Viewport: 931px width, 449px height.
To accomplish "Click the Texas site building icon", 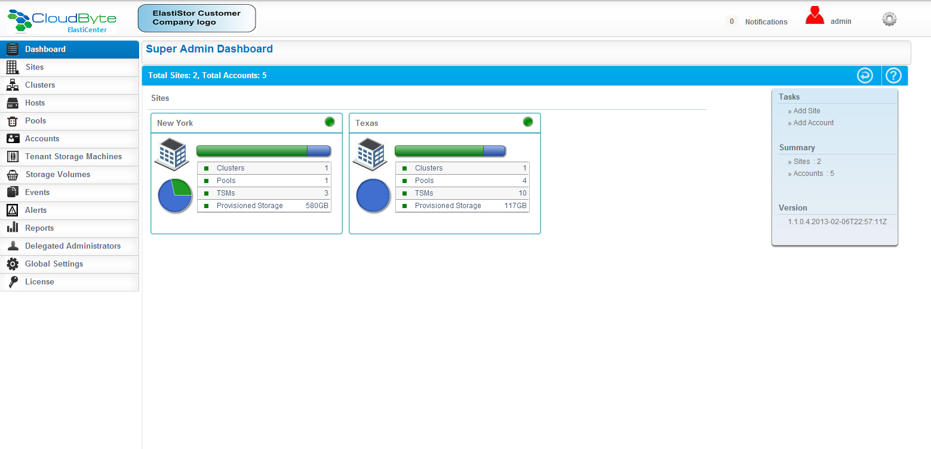I will [x=370, y=153].
